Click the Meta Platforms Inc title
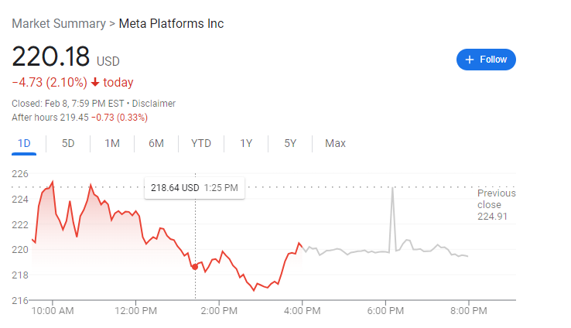This screenshot has height=328, width=571. click(171, 23)
